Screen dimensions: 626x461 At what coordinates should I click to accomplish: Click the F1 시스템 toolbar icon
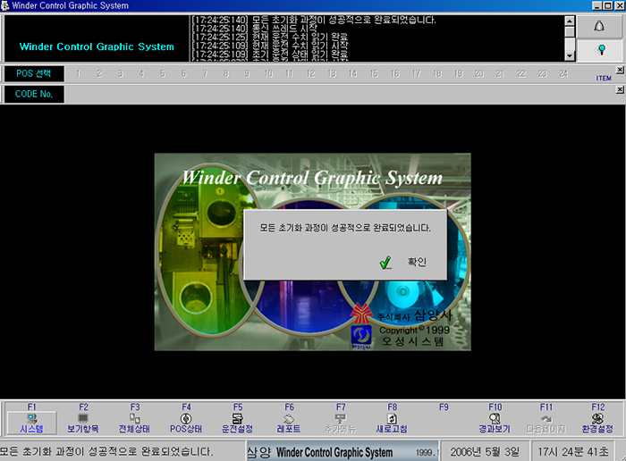point(31,422)
